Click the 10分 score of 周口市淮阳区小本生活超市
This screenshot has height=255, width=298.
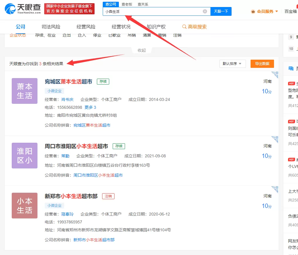coord(267,156)
